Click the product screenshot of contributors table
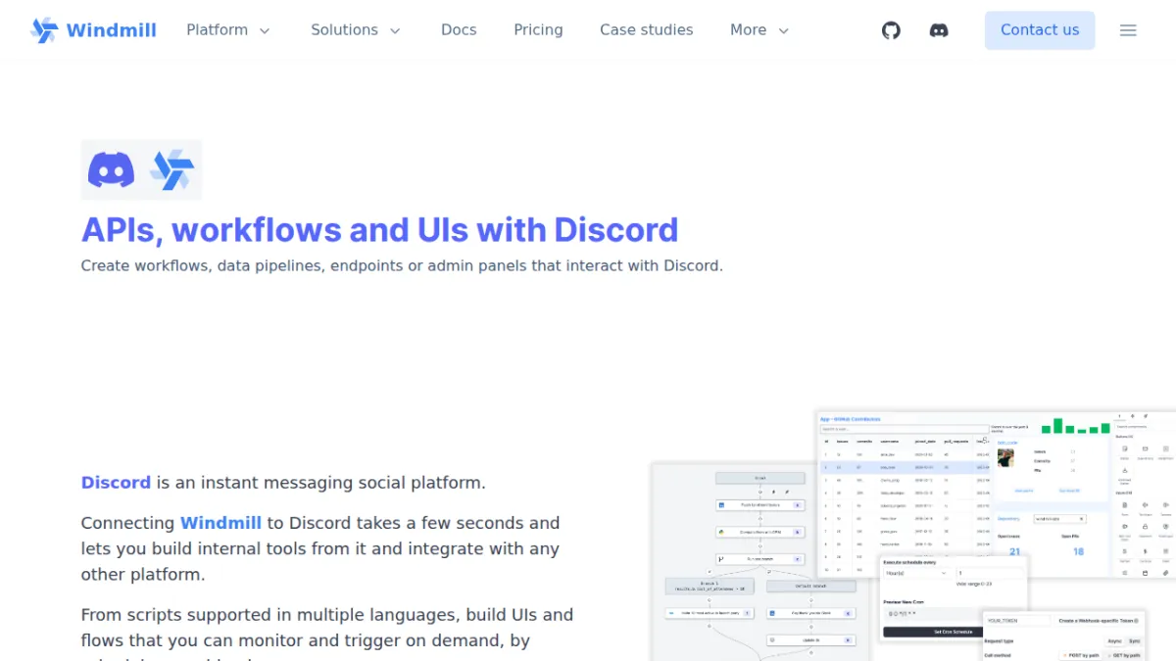The width and height of the screenshot is (1176, 661). tap(997, 495)
